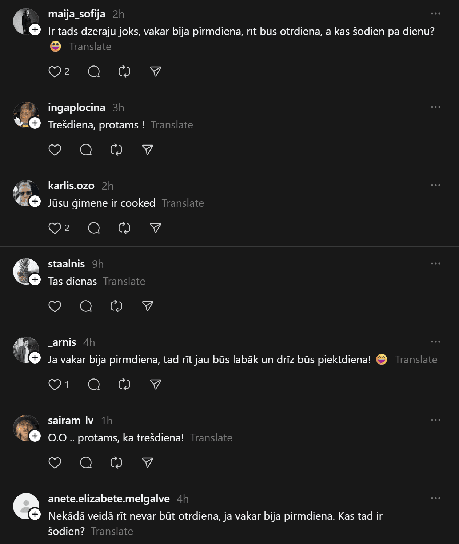Open more options for maija_sofija's post

(x=435, y=14)
